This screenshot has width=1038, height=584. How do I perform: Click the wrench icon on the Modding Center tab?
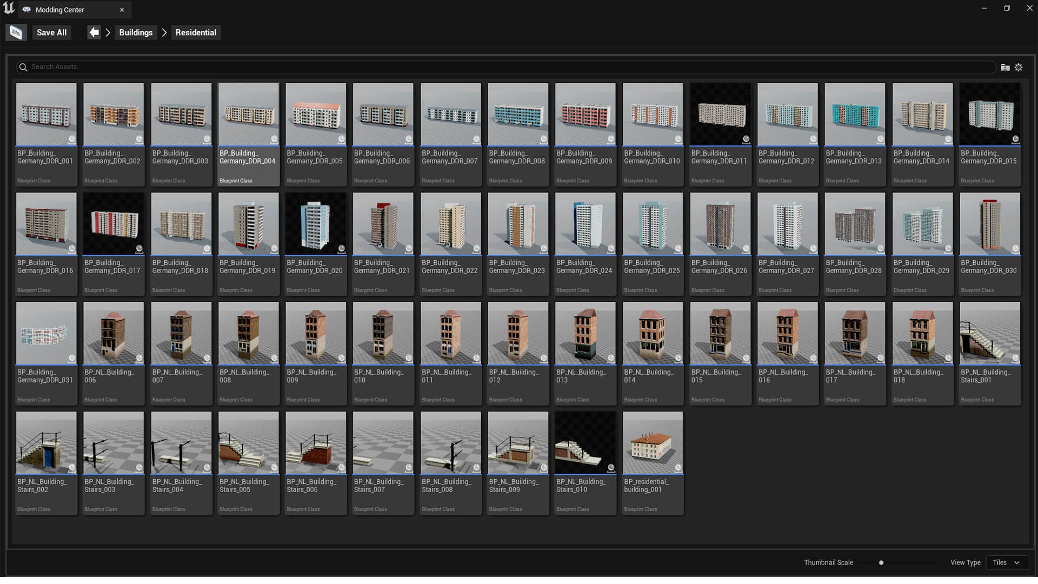click(26, 9)
